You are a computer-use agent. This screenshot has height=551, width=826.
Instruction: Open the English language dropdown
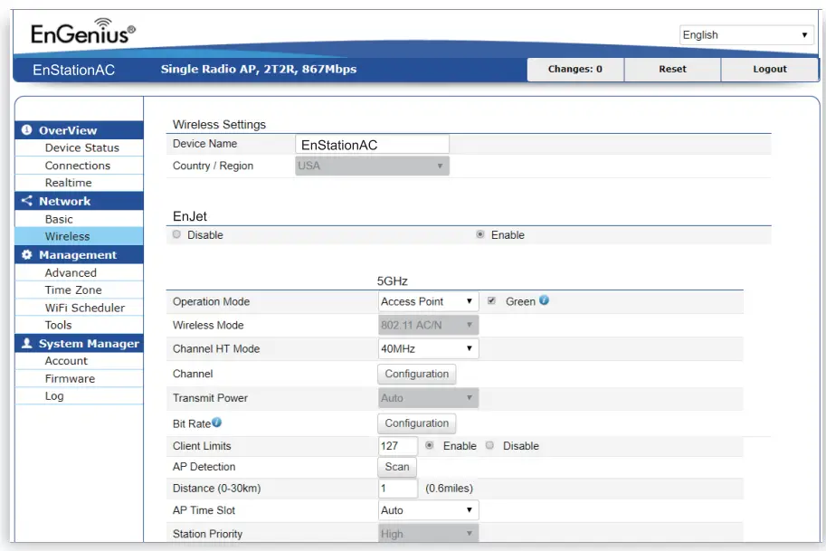746,35
